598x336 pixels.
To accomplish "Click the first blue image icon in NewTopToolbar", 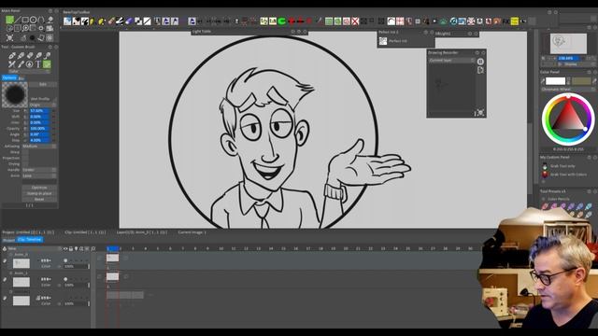I will (67, 21).
